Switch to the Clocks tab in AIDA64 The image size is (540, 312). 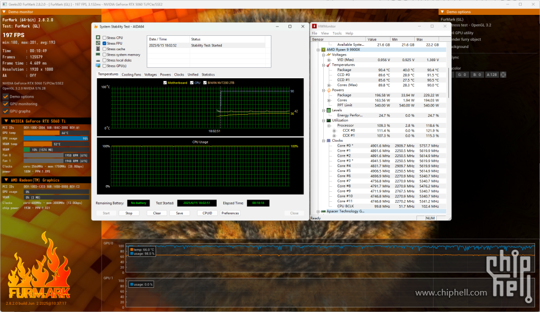[179, 74]
